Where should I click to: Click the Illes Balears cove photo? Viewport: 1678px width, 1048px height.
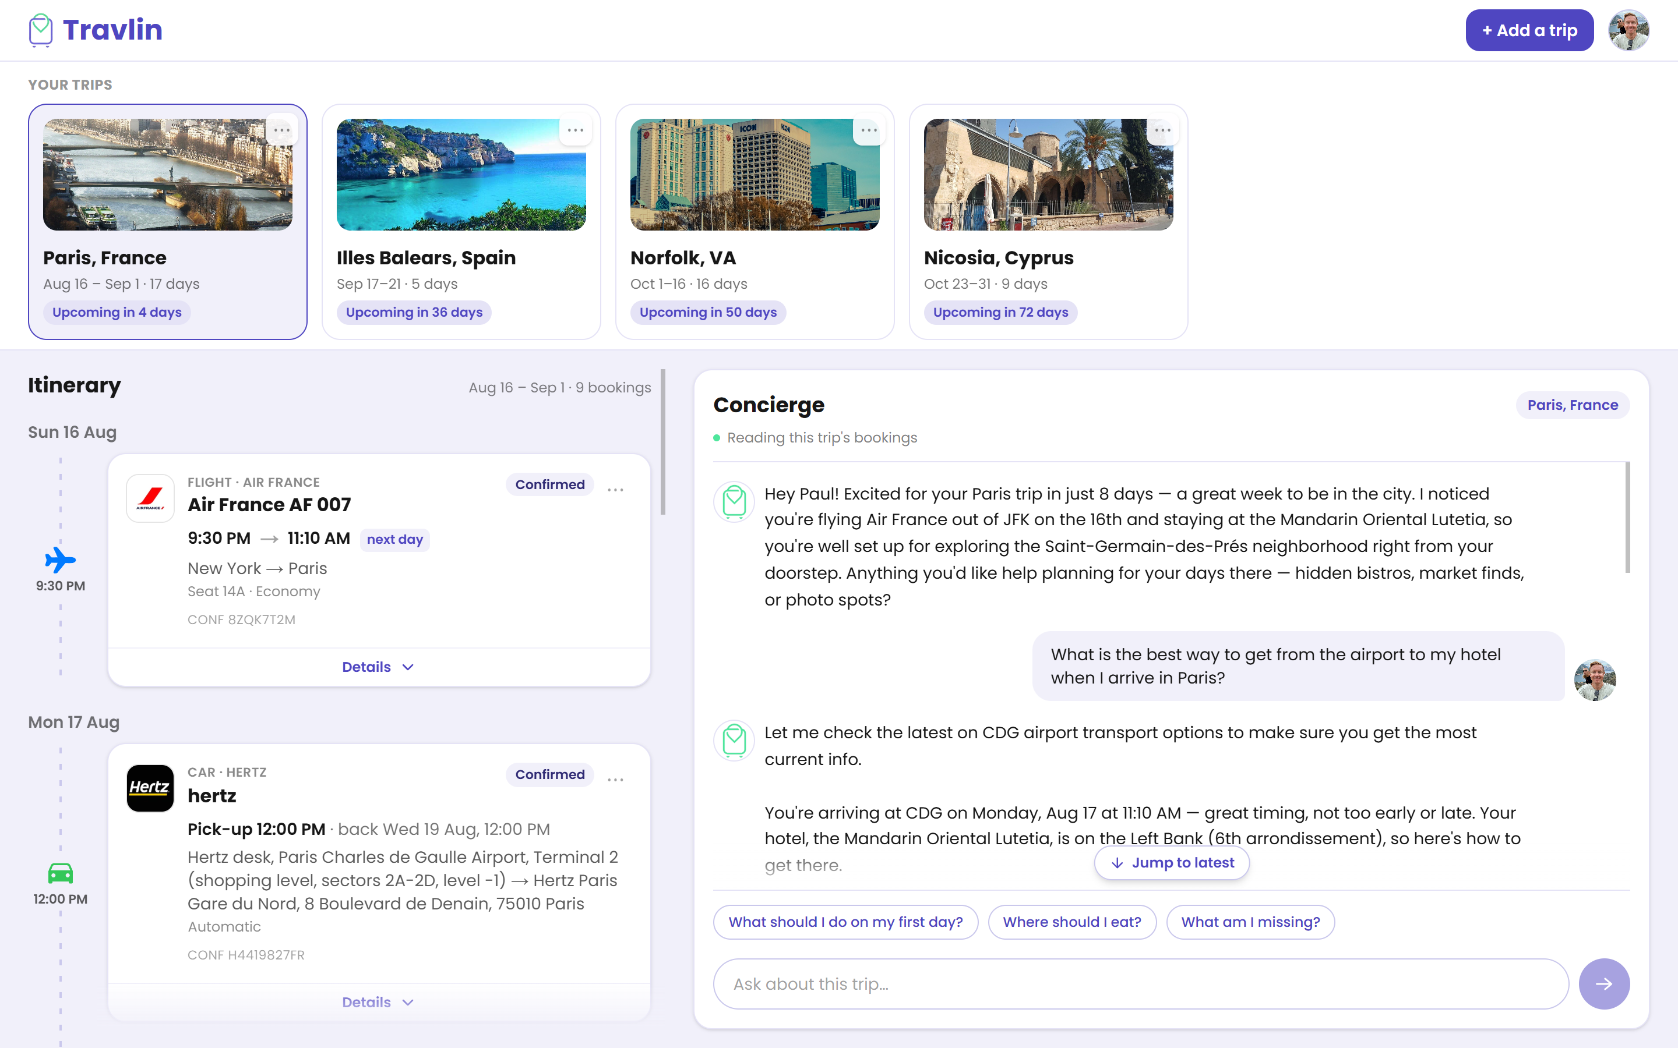pos(461,174)
